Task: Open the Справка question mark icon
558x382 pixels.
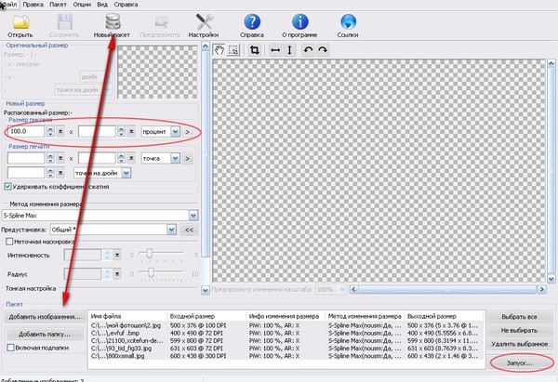Action: pos(252,22)
